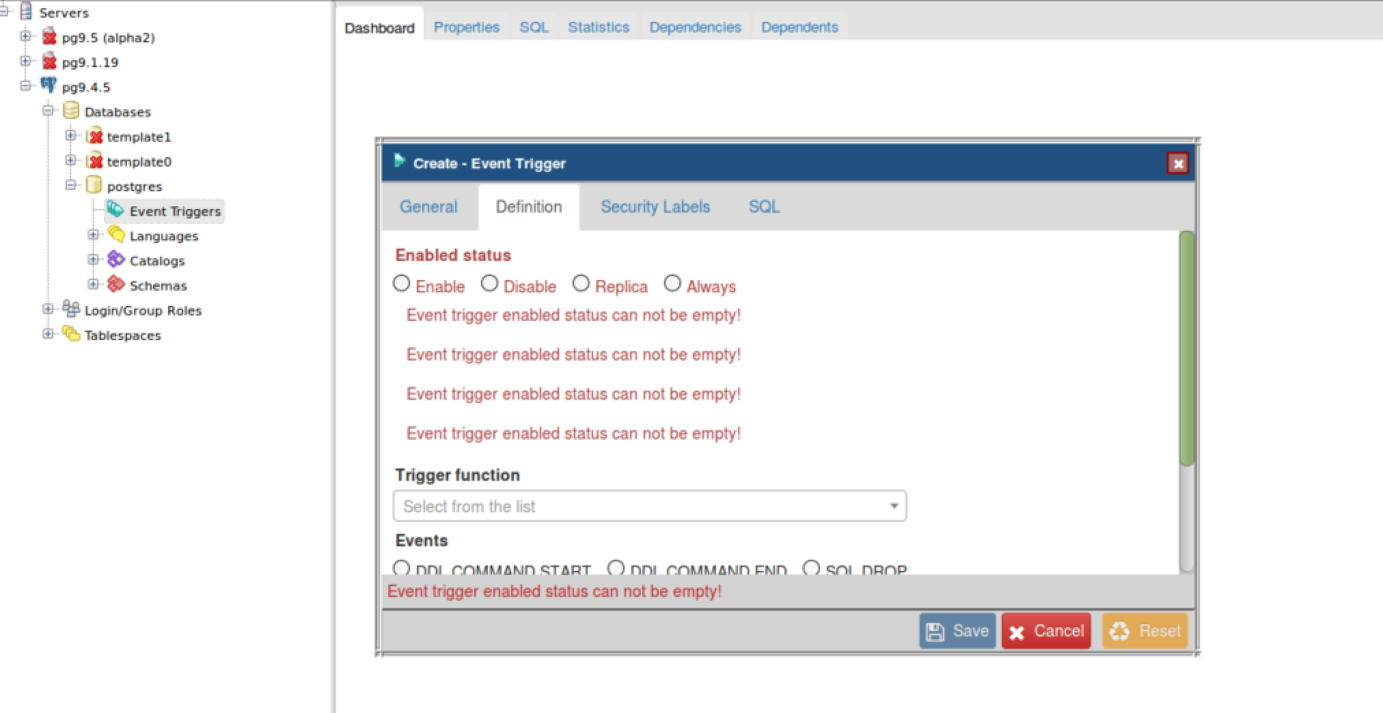Click the Catalogs icon in tree
The width and height of the screenshot is (1383, 713).
point(116,260)
